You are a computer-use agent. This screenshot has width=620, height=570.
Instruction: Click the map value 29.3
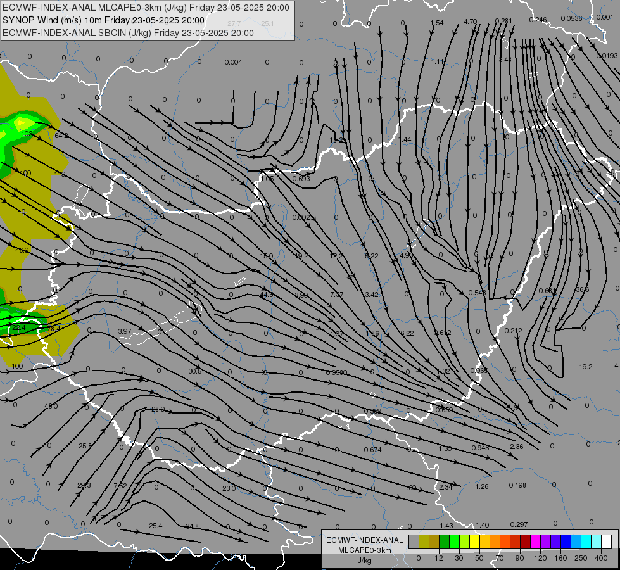[84, 485]
